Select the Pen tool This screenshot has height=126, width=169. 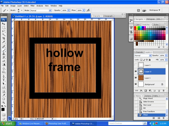(x=4, y=76)
